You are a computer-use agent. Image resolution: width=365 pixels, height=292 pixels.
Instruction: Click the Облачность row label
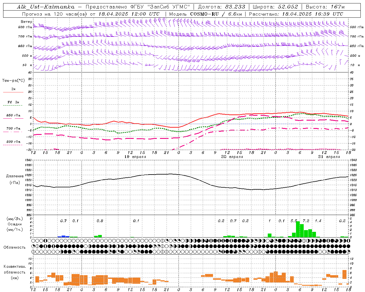(15, 248)
